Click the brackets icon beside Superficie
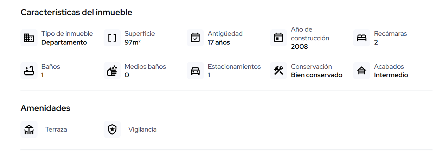This screenshot has width=436, height=153. pyautogui.click(x=112, y=38)
